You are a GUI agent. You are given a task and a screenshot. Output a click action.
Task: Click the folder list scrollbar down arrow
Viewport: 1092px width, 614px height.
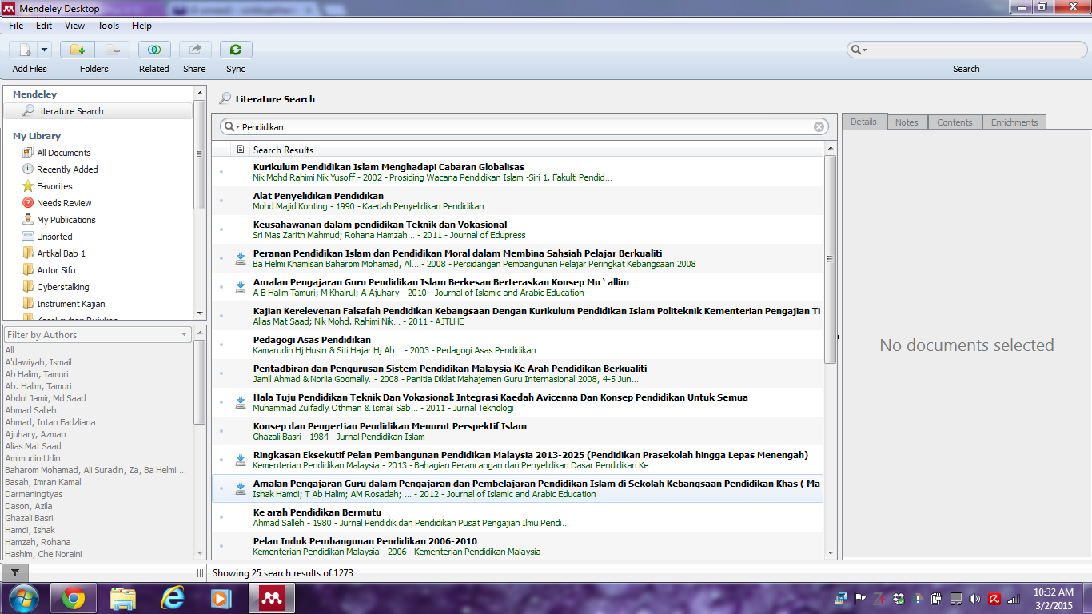200,313
